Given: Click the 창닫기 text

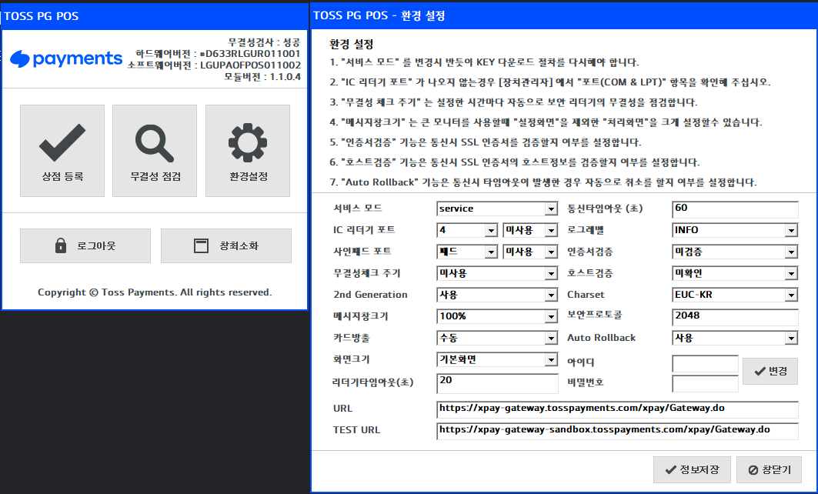Looking at the screenshot, I should (x=776, y=470).
